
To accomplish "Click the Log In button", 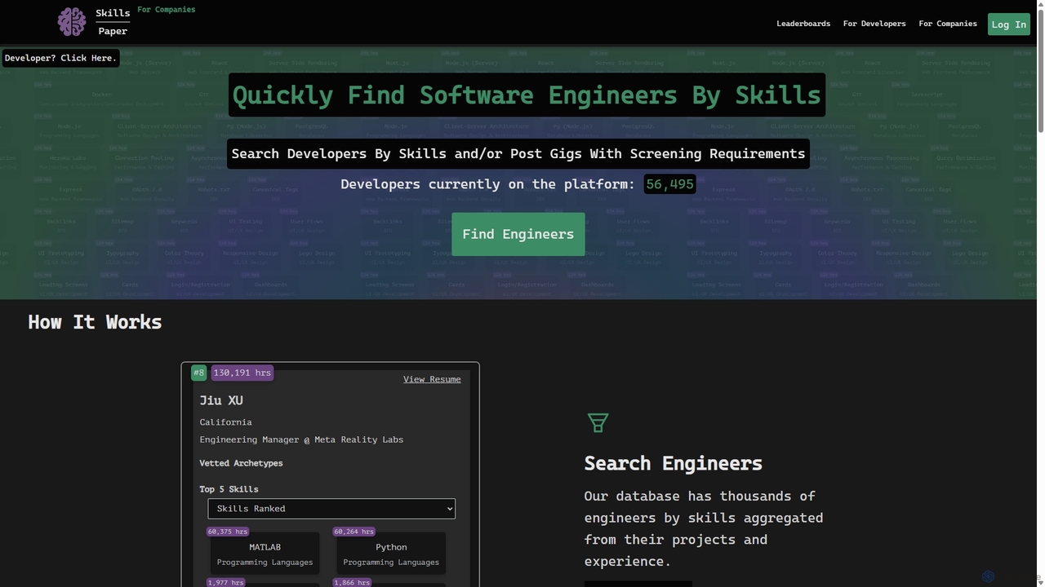I will tap(1009, 24).
